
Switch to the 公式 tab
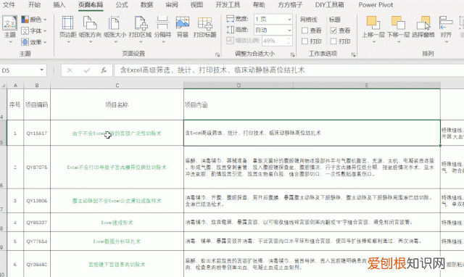tap(122, 5)
